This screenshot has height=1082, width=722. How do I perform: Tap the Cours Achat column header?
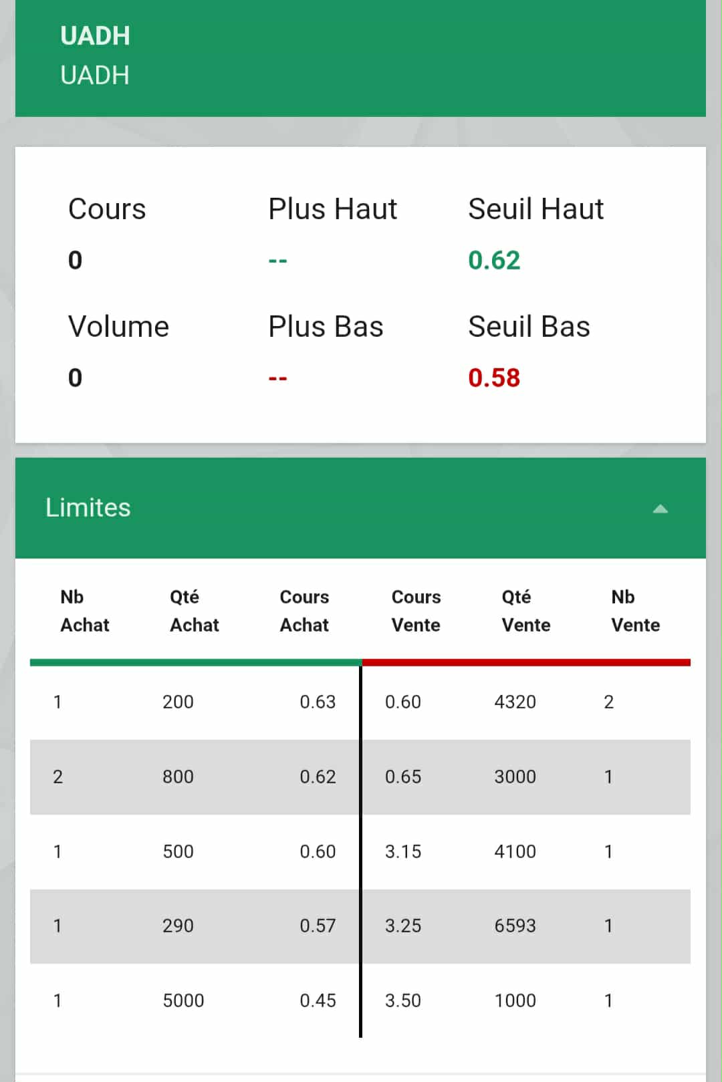[x=304, y=611]
